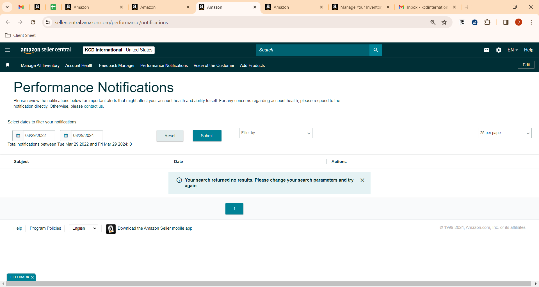Open Feedback Manager
Image resolution: width=539 pixels, height=287 pixels.
pyautogui.click(x=117, y=65)
